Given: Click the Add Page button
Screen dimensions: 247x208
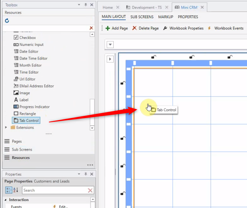Looking at the screenshot, I should (x=117, y=28).
